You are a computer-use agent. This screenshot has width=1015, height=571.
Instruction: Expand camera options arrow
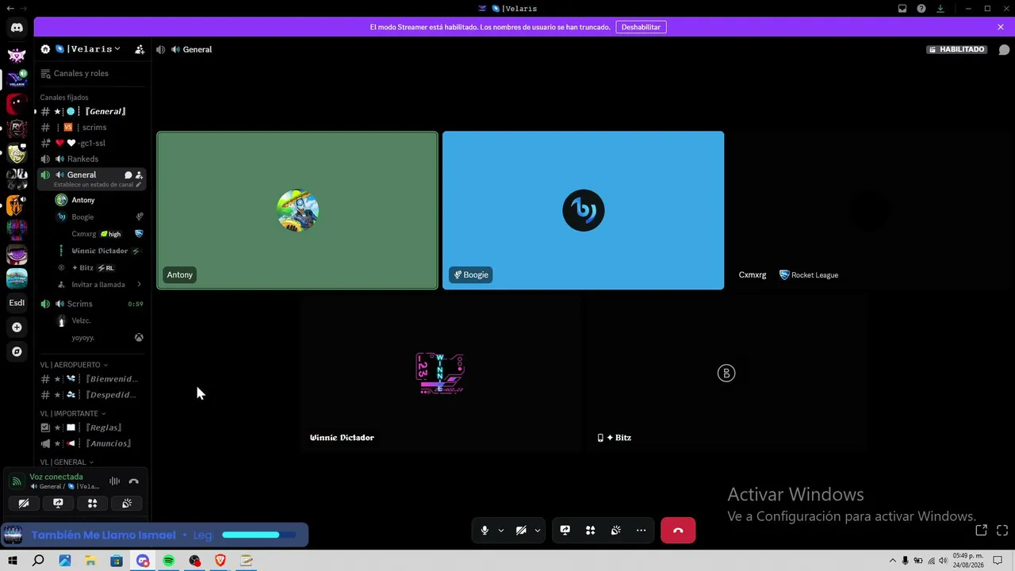tap(537, 531)
